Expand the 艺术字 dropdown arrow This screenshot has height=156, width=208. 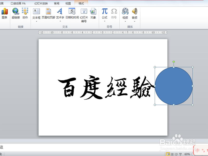tap(60, 21)
